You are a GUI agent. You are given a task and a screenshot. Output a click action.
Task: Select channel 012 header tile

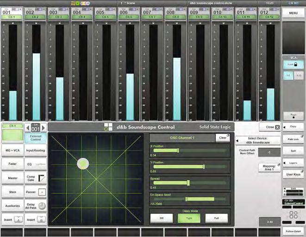click(269, 13)
